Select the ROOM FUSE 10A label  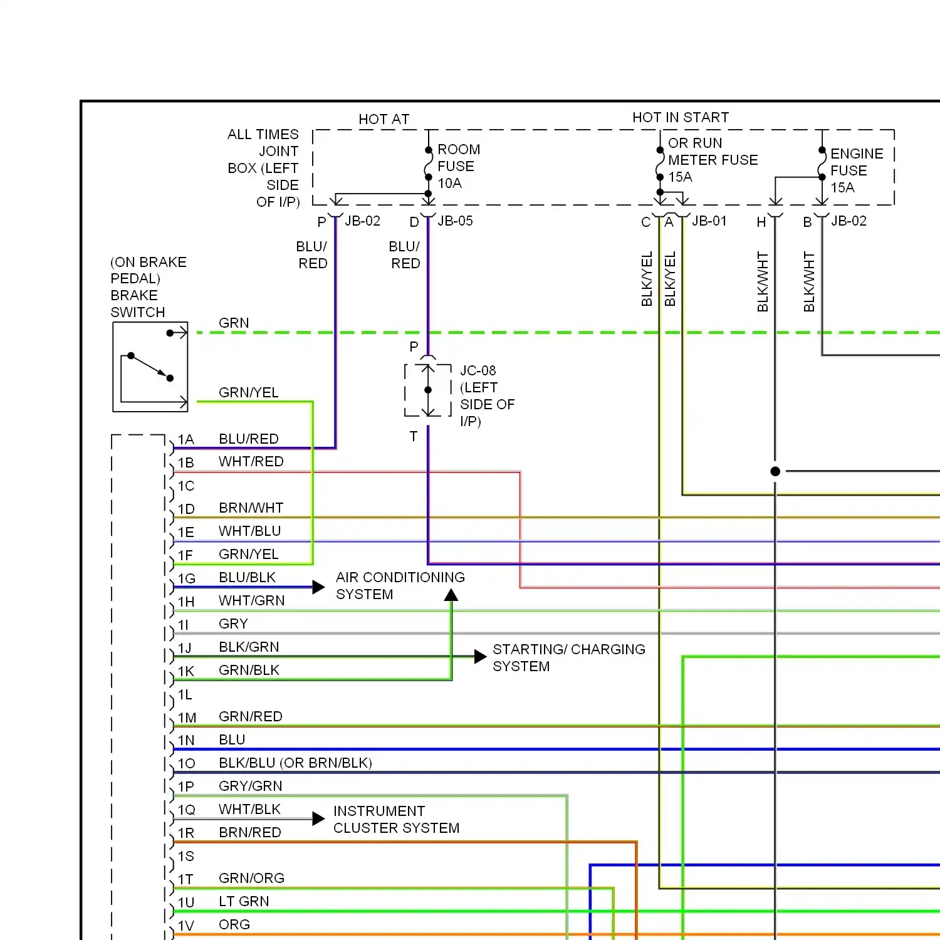[459, 166]
